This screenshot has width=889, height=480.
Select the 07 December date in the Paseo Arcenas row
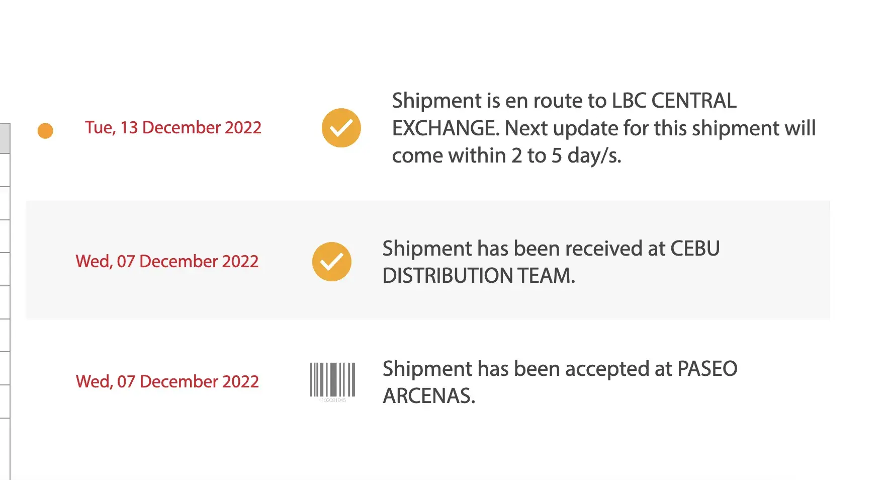point(167,382)
